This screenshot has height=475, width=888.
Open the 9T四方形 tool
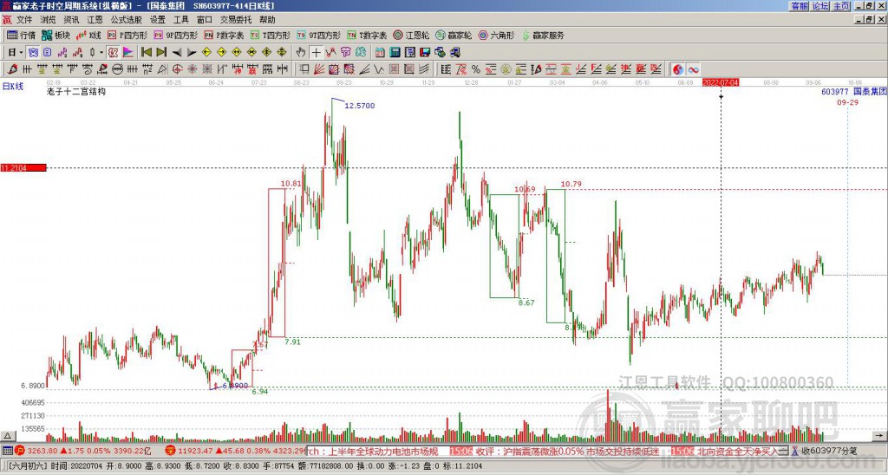pyautogui.click(x=319, y=35)
